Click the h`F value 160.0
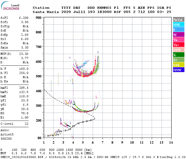Viewport: 186px width, 159px height. point(24,69)
